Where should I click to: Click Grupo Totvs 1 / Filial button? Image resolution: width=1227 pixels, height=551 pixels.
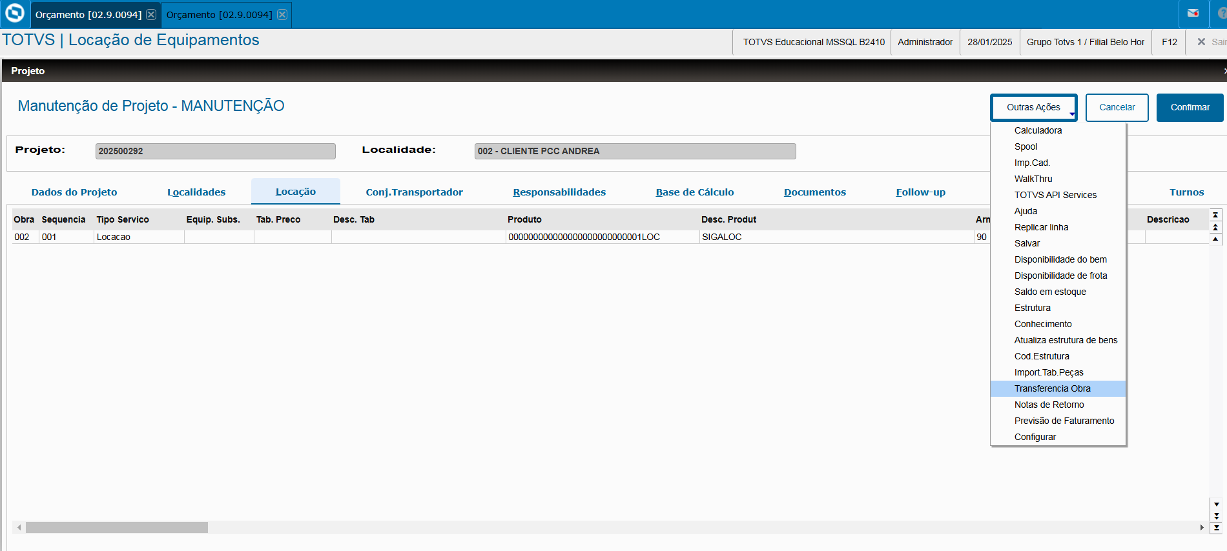[x=1086, y=42]
